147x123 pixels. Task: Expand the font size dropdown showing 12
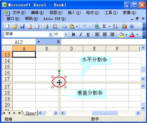click(x=66, y=35)
